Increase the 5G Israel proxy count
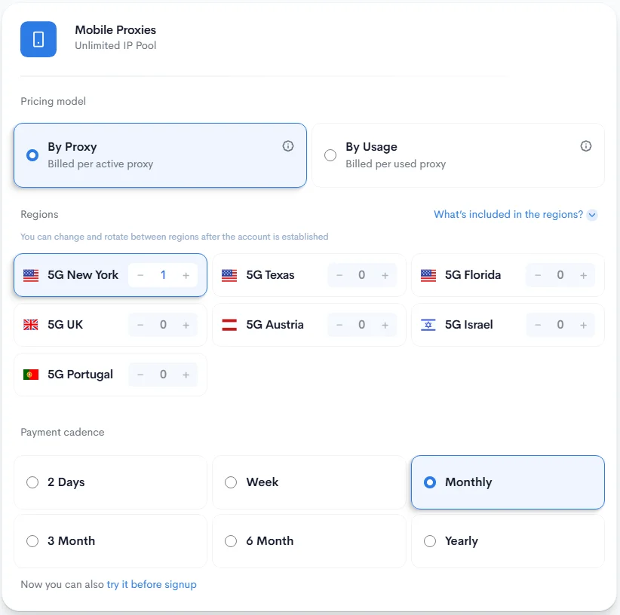The width and height of the screenshot is (620, 615). click(583, 325)
